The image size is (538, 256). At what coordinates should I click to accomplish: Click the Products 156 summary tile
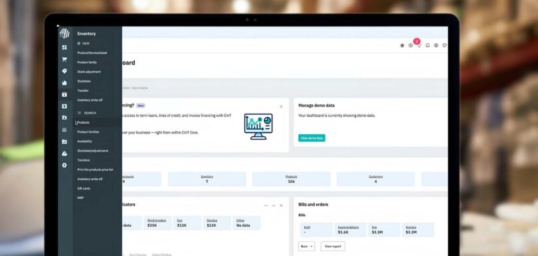(292, 179)
